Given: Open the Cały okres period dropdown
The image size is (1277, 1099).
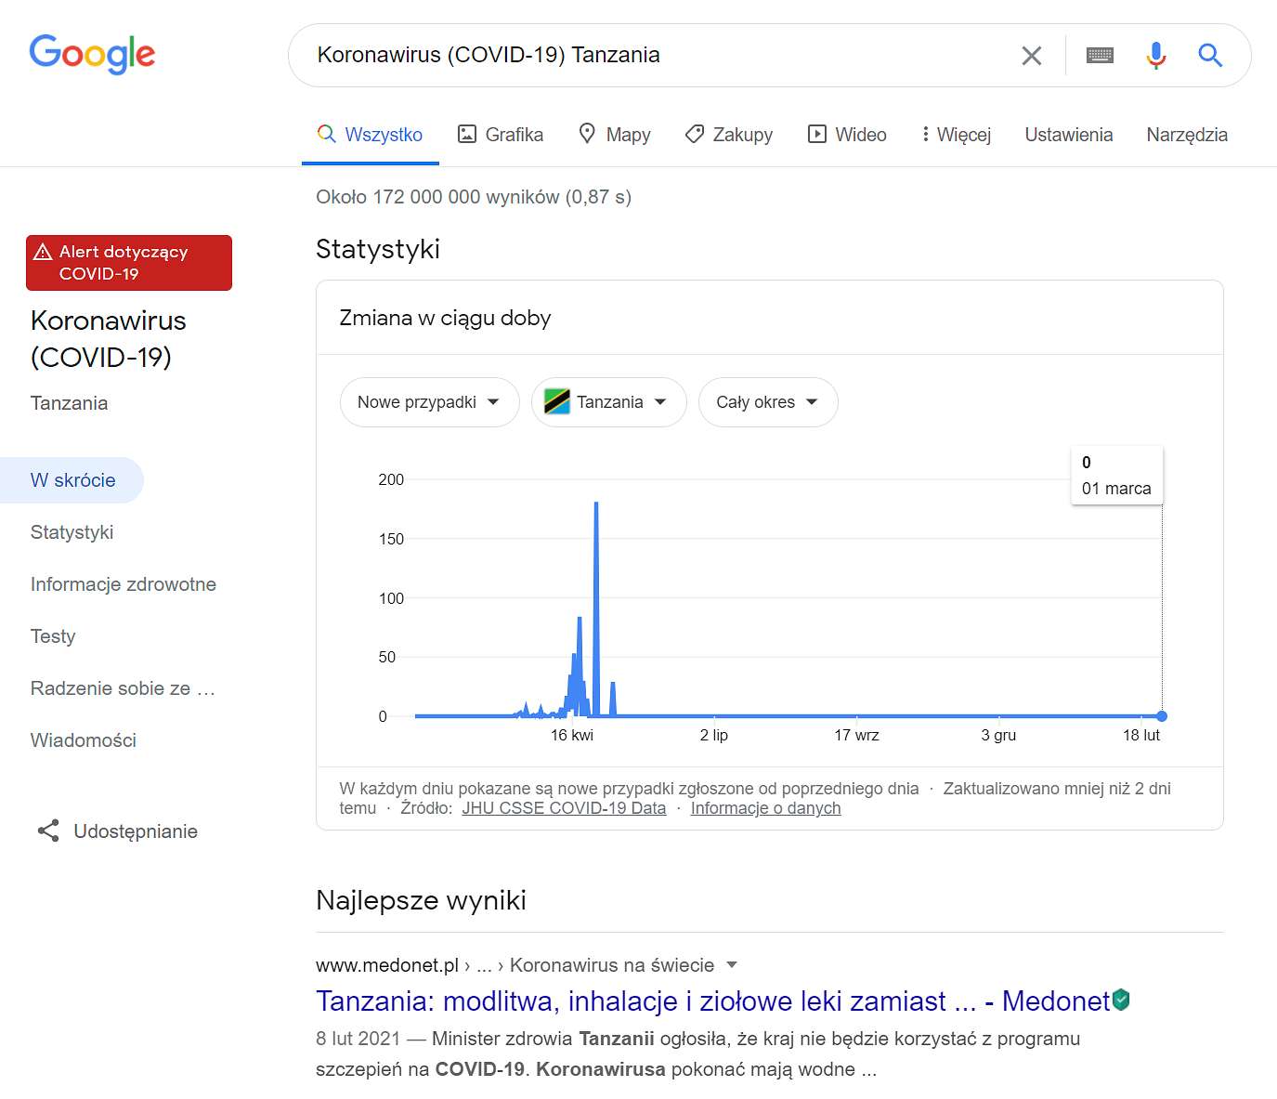Looking at the screenshot, I should (x=768, y=402).
